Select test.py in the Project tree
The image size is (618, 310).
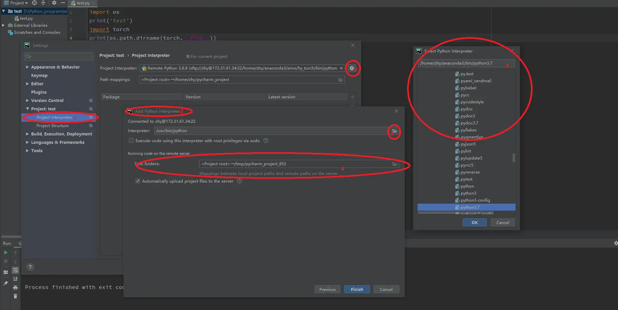coord(26,18)
